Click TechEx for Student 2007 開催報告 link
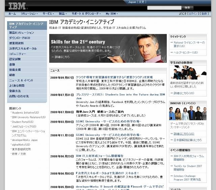Screen dimensions: 216x190 [x=188, y=168]
